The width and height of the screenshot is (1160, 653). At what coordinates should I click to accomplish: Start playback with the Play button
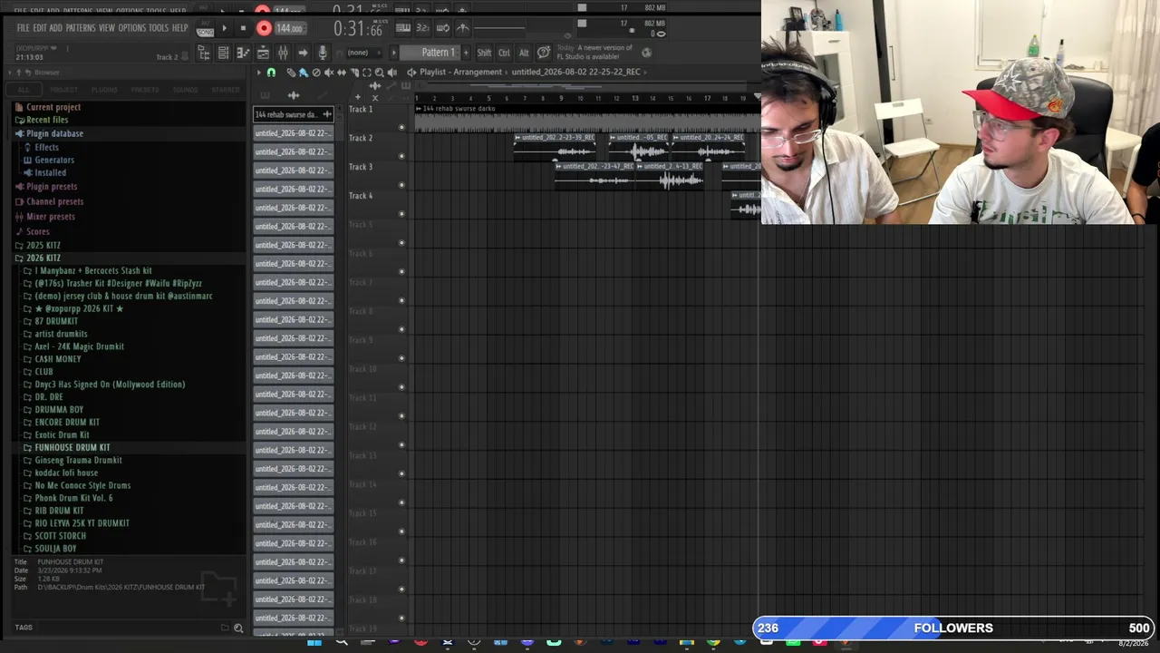click(x=225, y=28)
